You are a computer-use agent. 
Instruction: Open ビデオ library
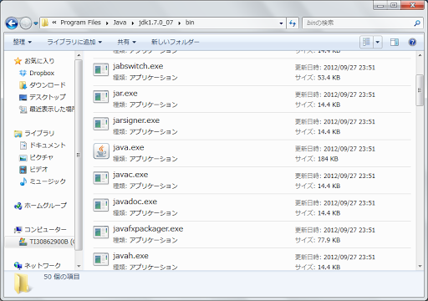pos(33,169)
